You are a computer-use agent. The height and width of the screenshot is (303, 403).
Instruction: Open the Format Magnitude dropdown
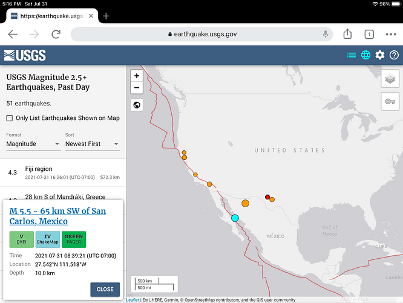[33, 144]
